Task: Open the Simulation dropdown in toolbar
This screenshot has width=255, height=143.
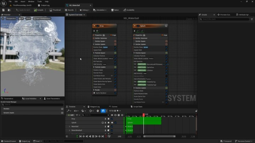Action: point(101,10)
